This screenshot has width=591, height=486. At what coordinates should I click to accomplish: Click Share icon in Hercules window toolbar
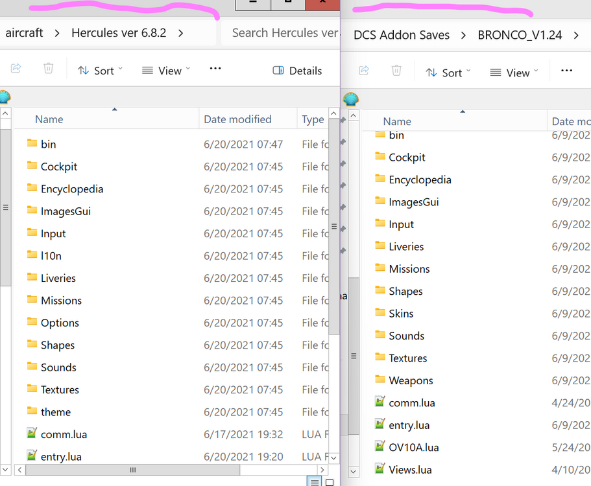coord(16,69)
